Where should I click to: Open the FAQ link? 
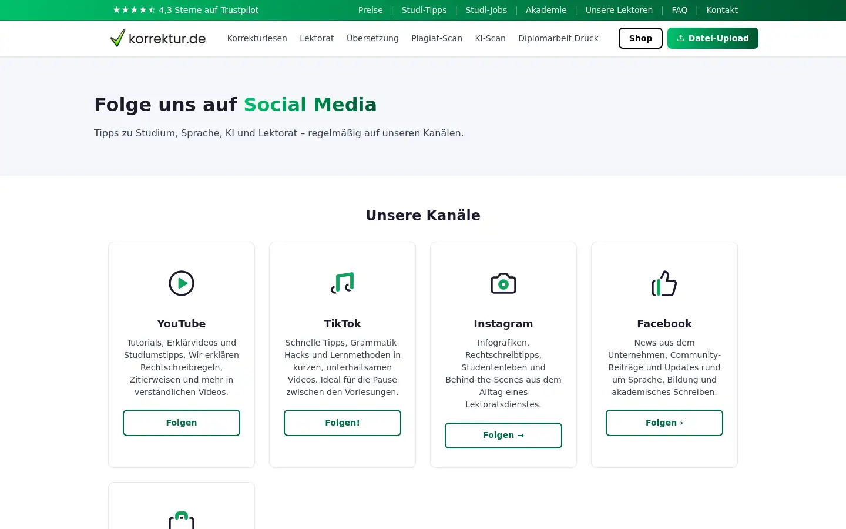coord(680,10)
